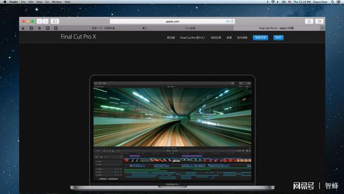Toggle the Safari sidebar button

tap(55, 21)
